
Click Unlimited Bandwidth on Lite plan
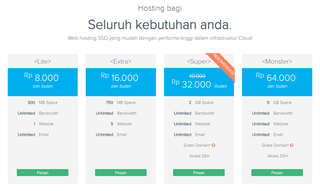pyautogui.click(x=38, y=113)
